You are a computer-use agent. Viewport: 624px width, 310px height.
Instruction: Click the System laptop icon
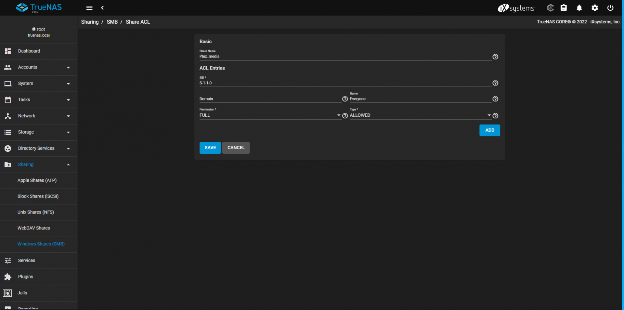tap(8, 84)
